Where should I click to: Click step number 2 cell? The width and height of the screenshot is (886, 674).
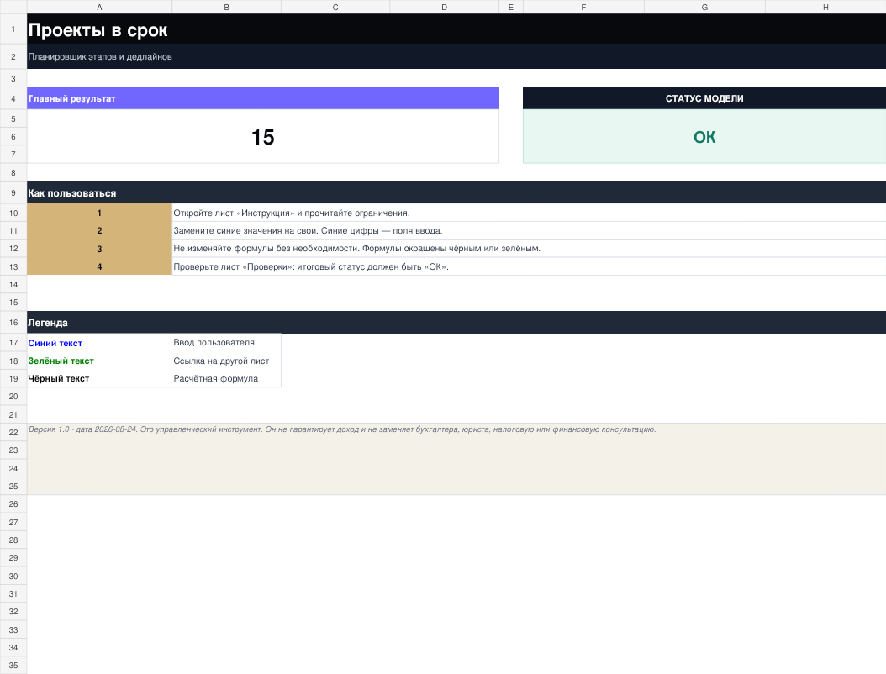[x=99, y=230]
